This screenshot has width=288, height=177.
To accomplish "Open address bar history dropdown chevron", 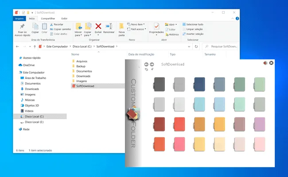I will point(189,47).
